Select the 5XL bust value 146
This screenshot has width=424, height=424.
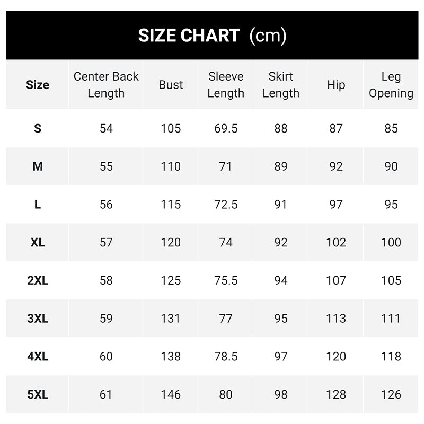point(171,395)
